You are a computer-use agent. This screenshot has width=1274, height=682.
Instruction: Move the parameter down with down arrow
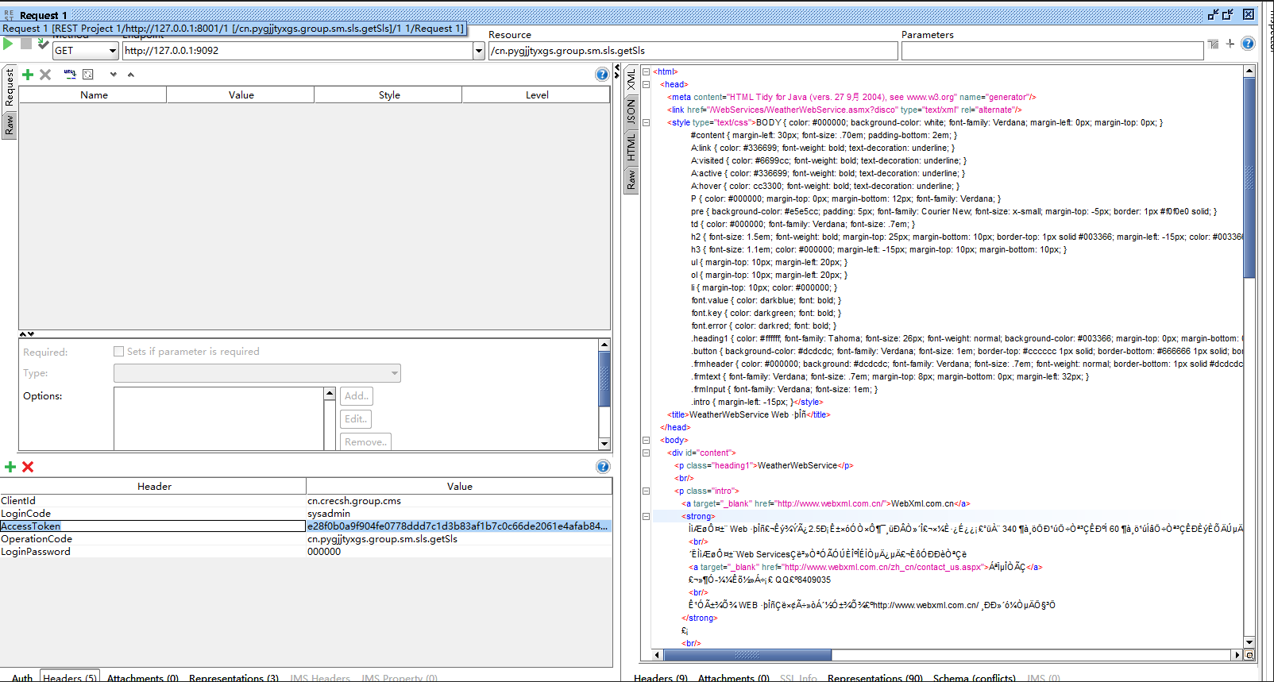tap(114, 75)
